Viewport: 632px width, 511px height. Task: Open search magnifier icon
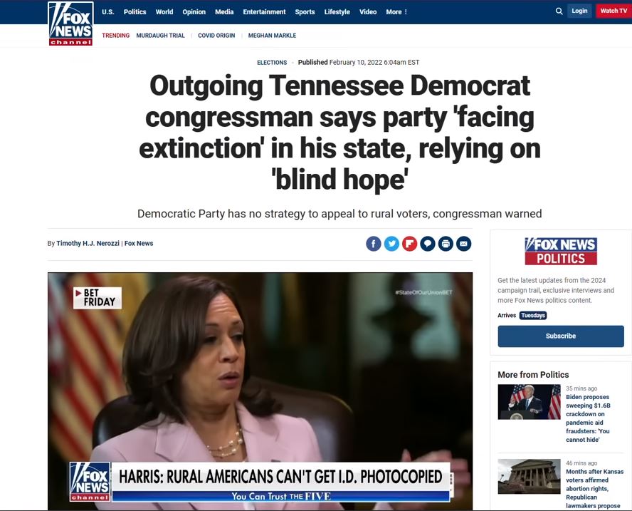[559, 11]
